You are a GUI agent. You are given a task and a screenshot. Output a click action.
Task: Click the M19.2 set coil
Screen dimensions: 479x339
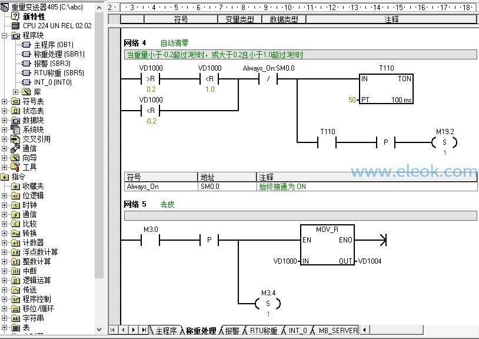pyautogui.click(x=444, y=142)
